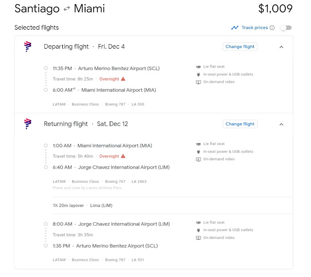Click LATAM logo on Departing flight
This screenshot has height=277, width=311.
pos(28,47)
